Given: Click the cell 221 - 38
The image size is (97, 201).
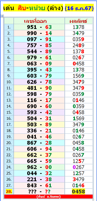Looking at the screenshot, I should coord(39,179).
